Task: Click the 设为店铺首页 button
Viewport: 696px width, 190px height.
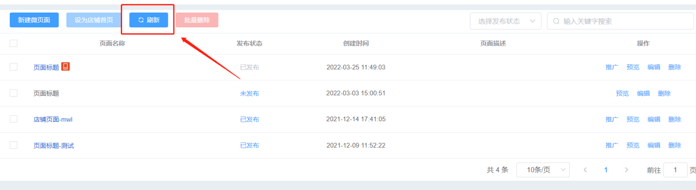Action: pyautogui.click(x=94, y=20)
